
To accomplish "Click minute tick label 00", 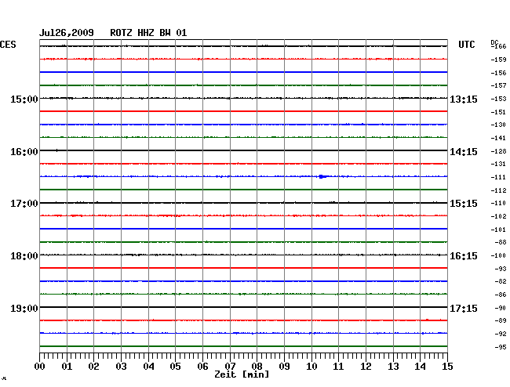I will [x=40, y=367].
